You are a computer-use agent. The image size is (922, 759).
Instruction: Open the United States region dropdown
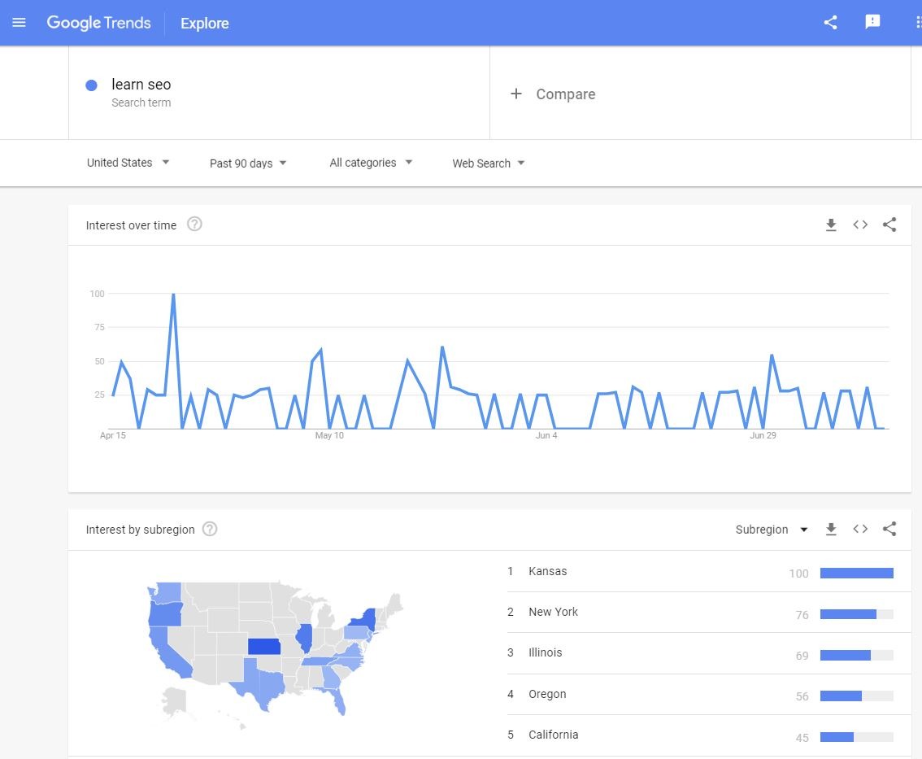tap(128, 163)
